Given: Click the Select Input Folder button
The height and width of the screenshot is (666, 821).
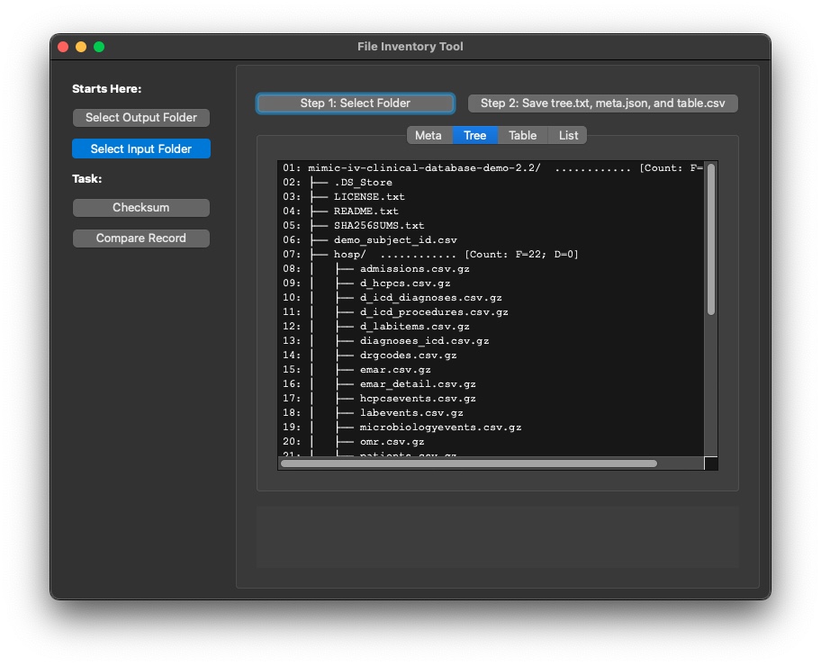Looking at the screenshot, I should tap(140, 148).
